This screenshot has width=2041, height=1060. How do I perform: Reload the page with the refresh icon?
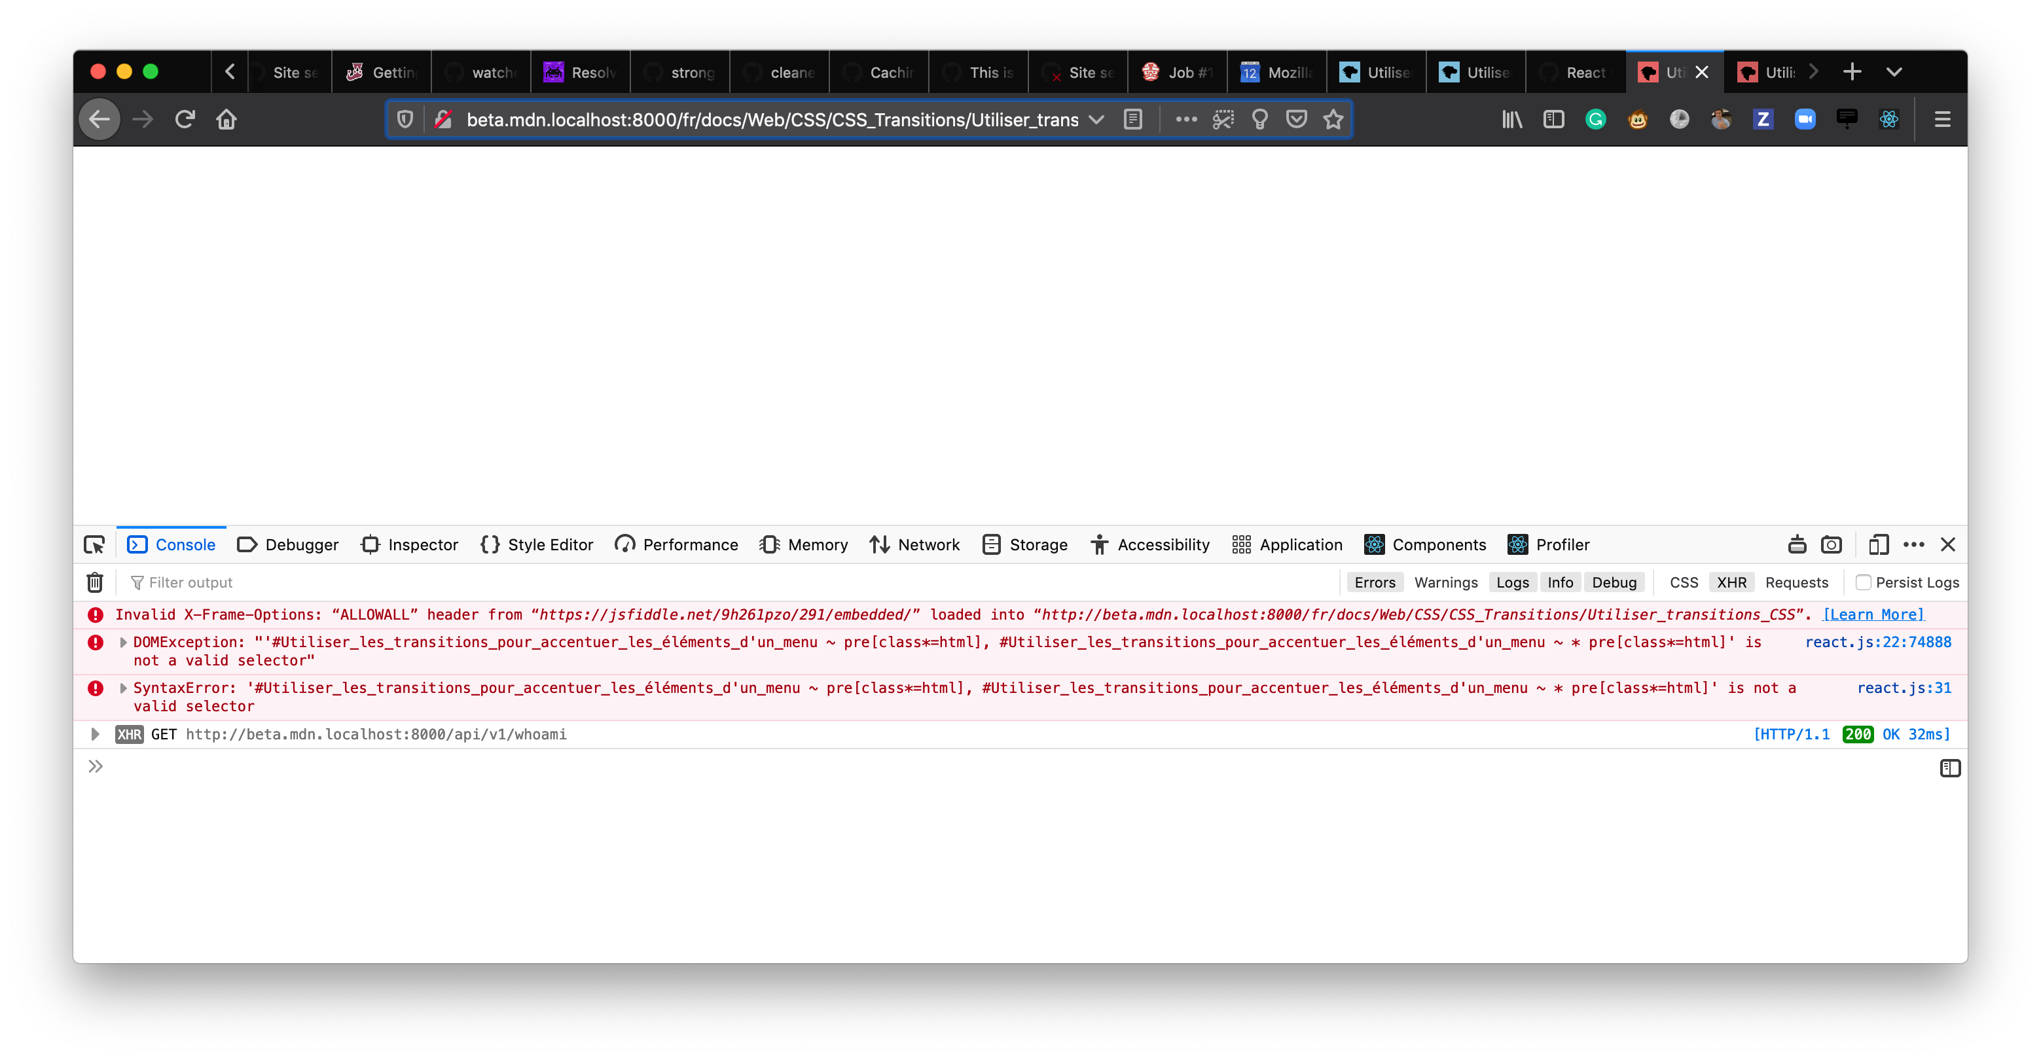click(x=185, y=120)
